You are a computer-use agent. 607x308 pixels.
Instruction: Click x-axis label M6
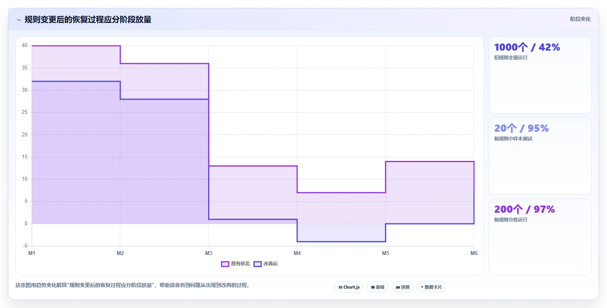(x=474, y=253)
